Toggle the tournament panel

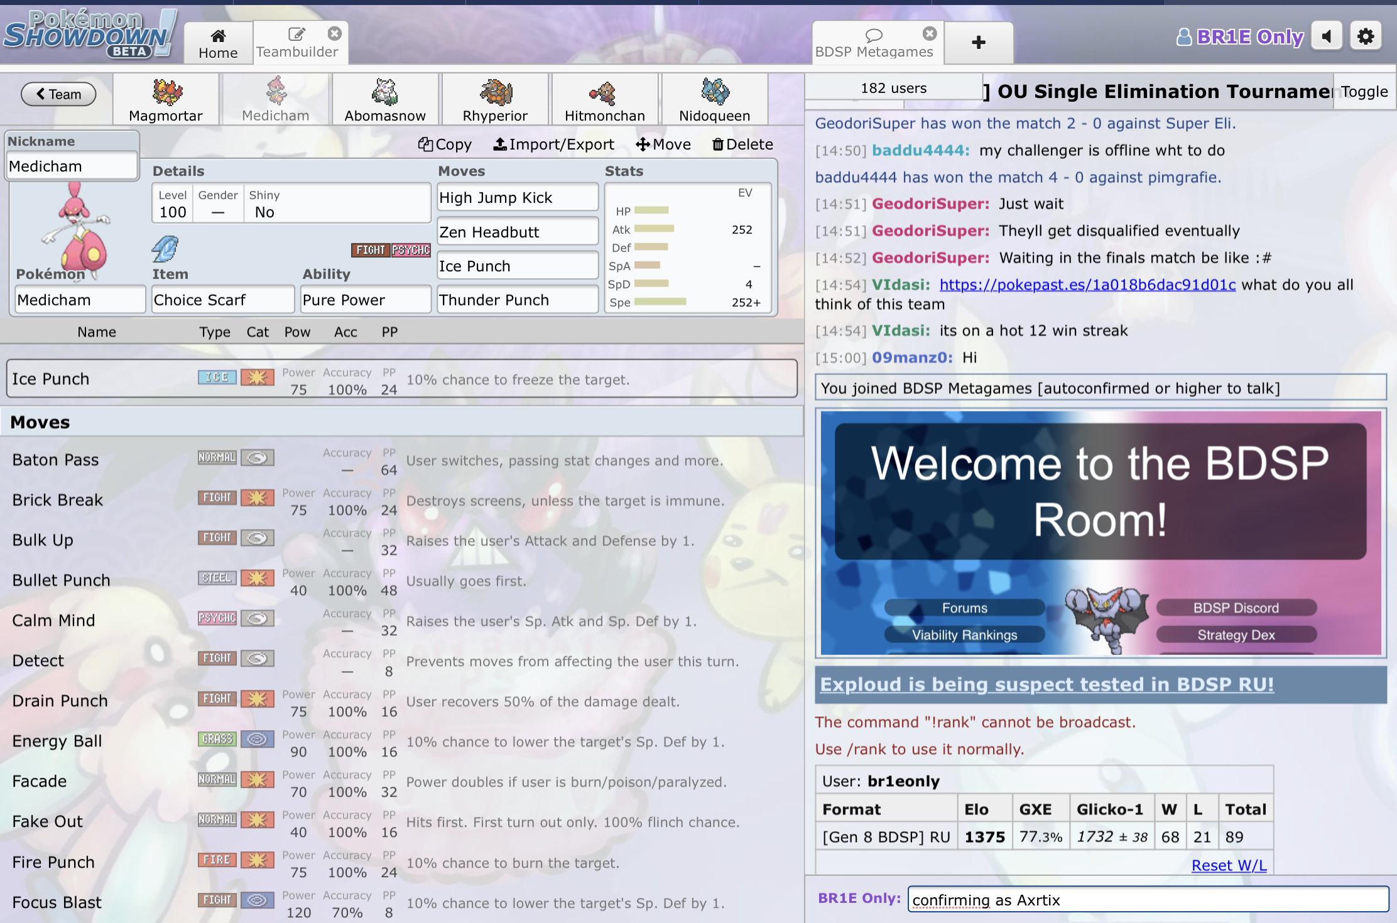tap(1364, 92)
